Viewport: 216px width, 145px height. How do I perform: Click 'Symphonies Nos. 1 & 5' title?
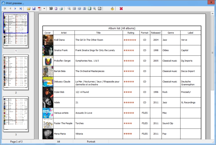[x=87, y=61]
